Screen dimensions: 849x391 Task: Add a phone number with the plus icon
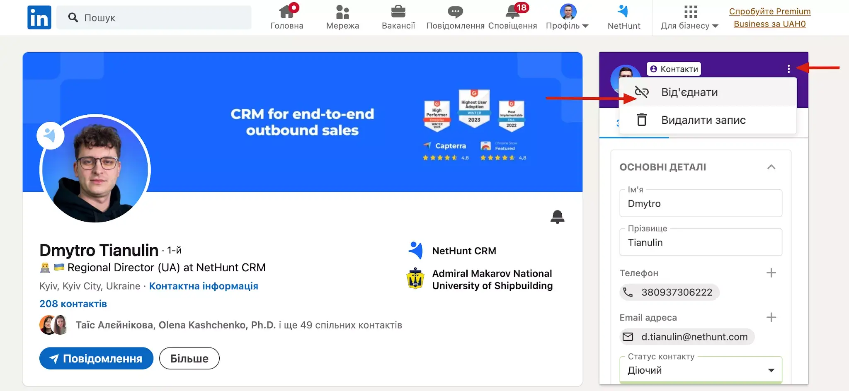(x=771, y=273)
